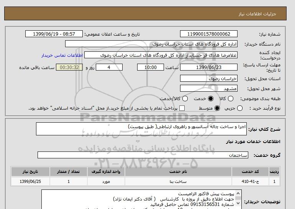Select the متوسط purchase type radio
295x209 pixels.
click(x=217, y=108)
